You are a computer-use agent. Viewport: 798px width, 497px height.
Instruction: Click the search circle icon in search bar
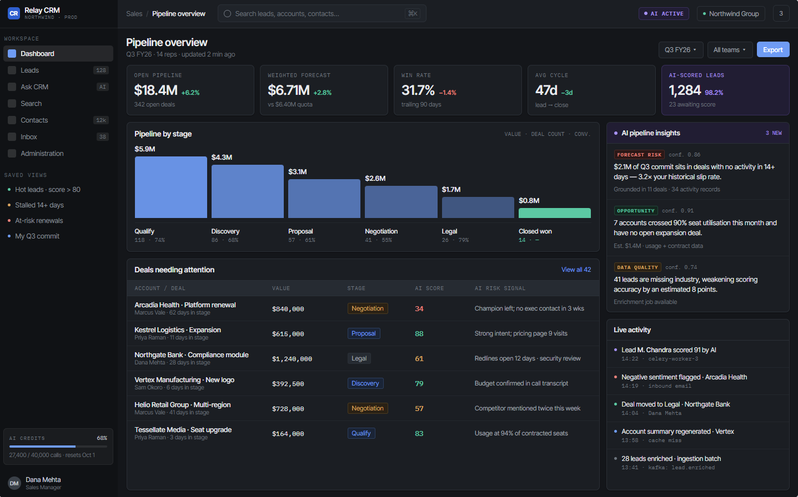pyautogui.click(x=227, y=14)
